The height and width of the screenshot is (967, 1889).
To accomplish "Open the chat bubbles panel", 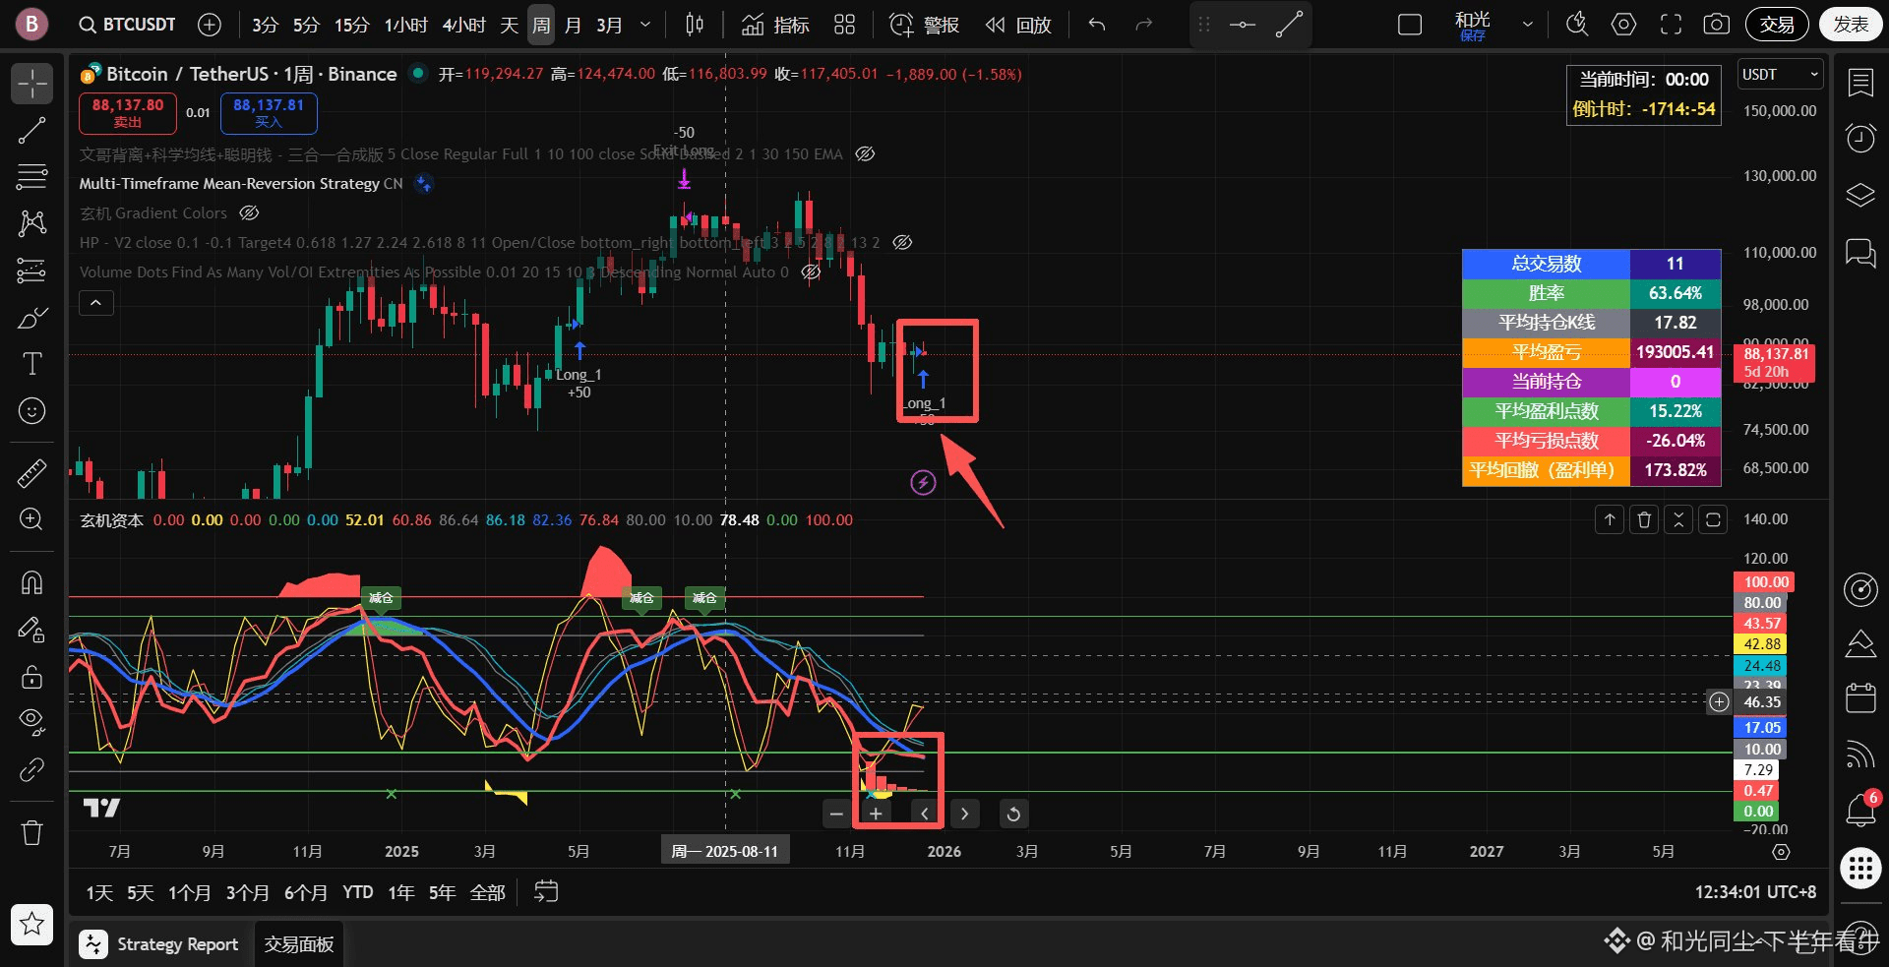I will pyautogui.click(x=1860, y=253).
